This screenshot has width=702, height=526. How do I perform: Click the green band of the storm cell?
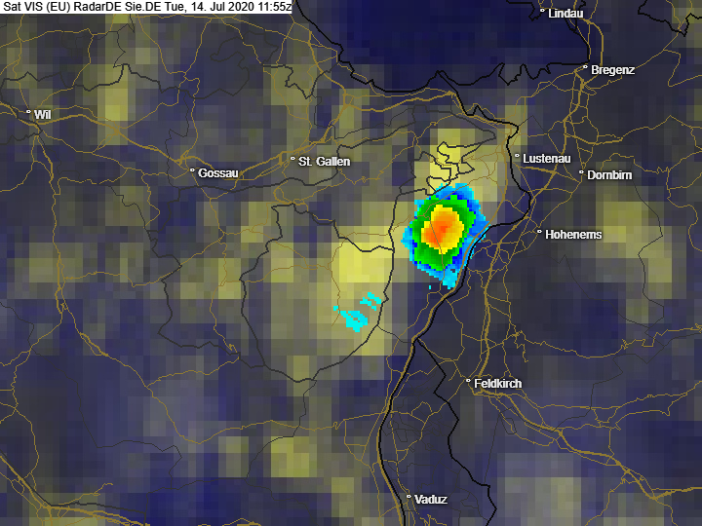coord(419,234)
